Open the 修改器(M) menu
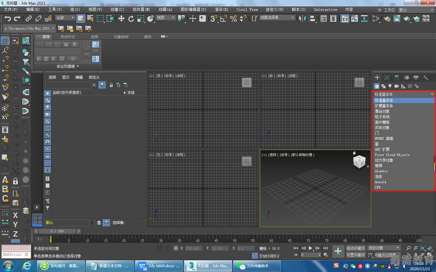Image resolution: width=436 pixels, height=272 pixels. [141, 10]
